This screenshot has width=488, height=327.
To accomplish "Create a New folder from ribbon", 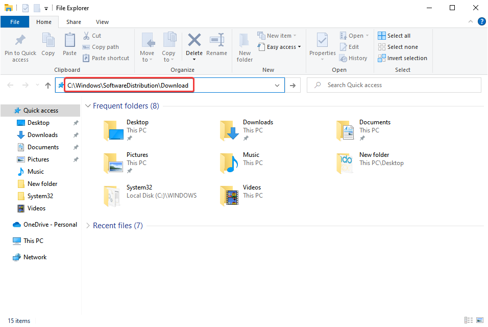I will [x=245, y=47].
